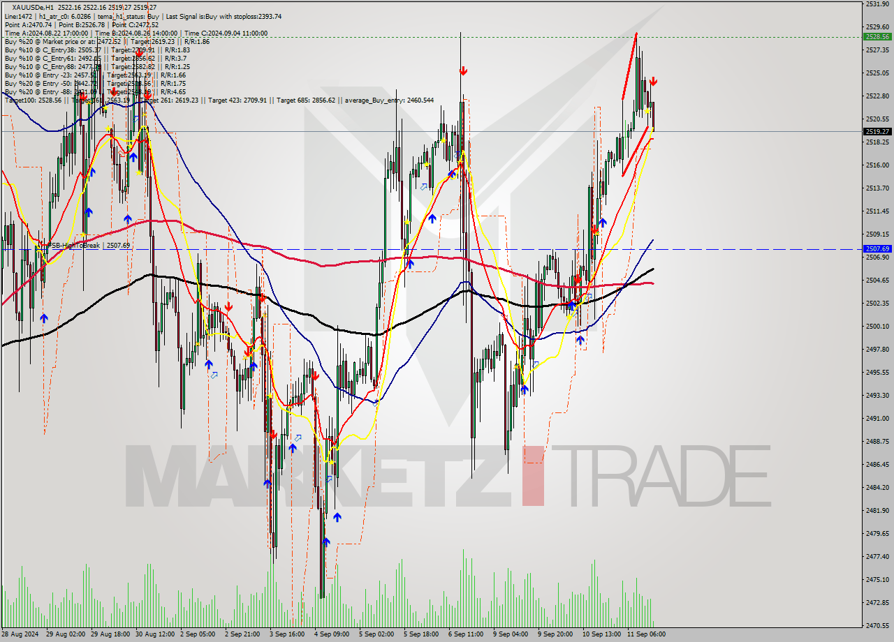The width and height of the screenshot is (894, 642).
Task: Click the 2522.80 price axis label
Action: pos(877,96)
